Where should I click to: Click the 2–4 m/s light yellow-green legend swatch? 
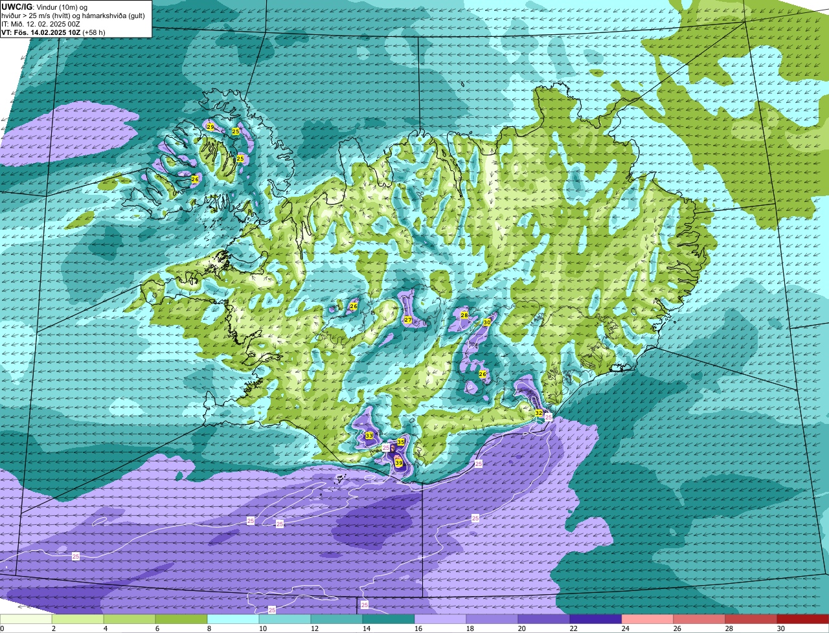coord(78,619)
